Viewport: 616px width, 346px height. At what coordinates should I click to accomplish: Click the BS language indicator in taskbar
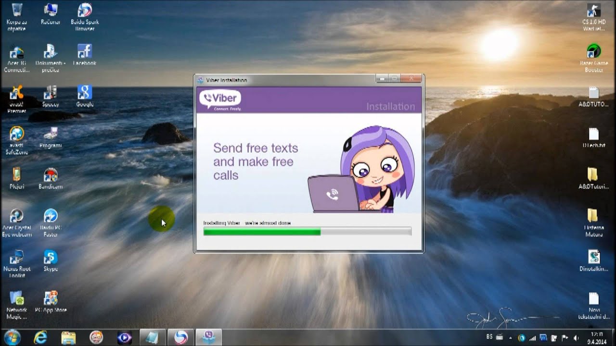tap(488, 337)
